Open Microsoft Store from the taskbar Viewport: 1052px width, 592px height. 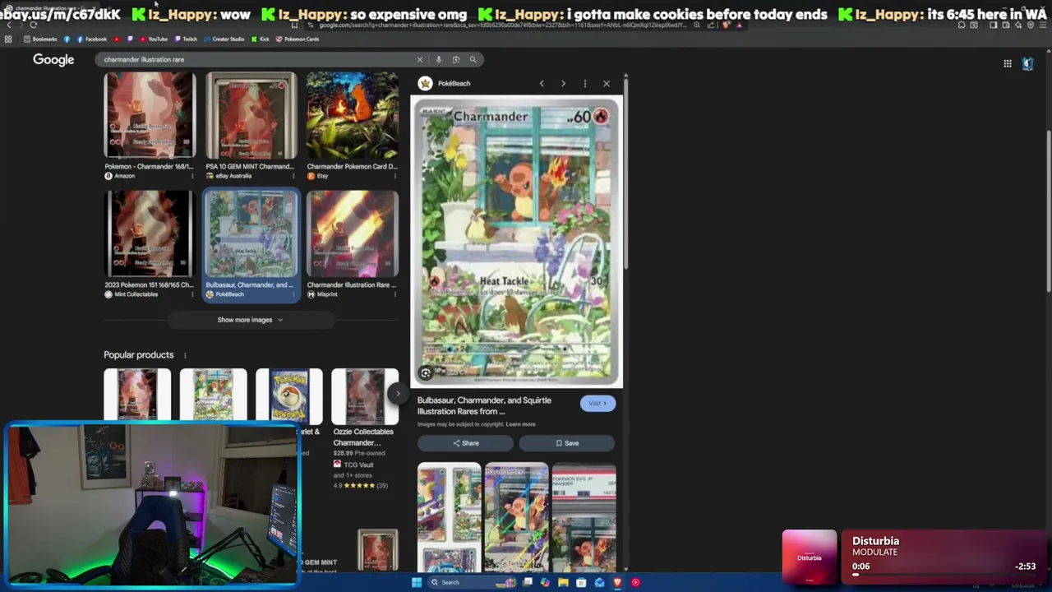pos(581,582)
